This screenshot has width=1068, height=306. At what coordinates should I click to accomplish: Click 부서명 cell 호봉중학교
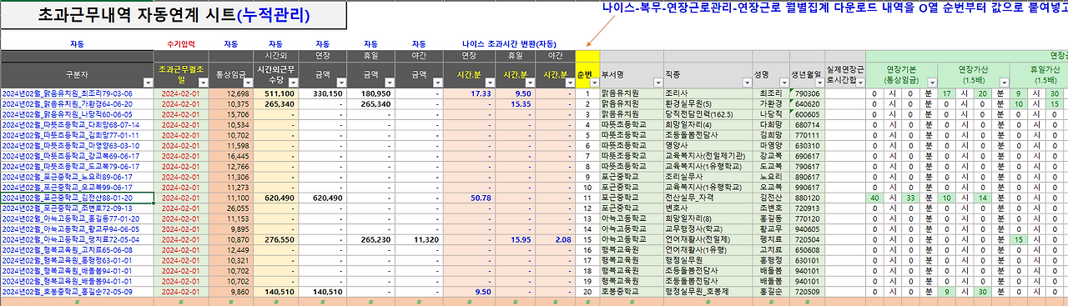coord(631,292)
